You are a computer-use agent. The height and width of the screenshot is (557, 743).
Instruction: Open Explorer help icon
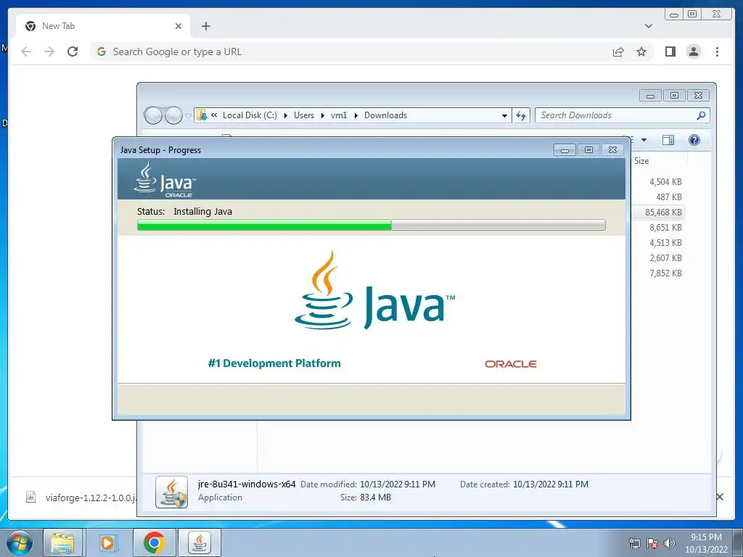click(x=694, y=140)
